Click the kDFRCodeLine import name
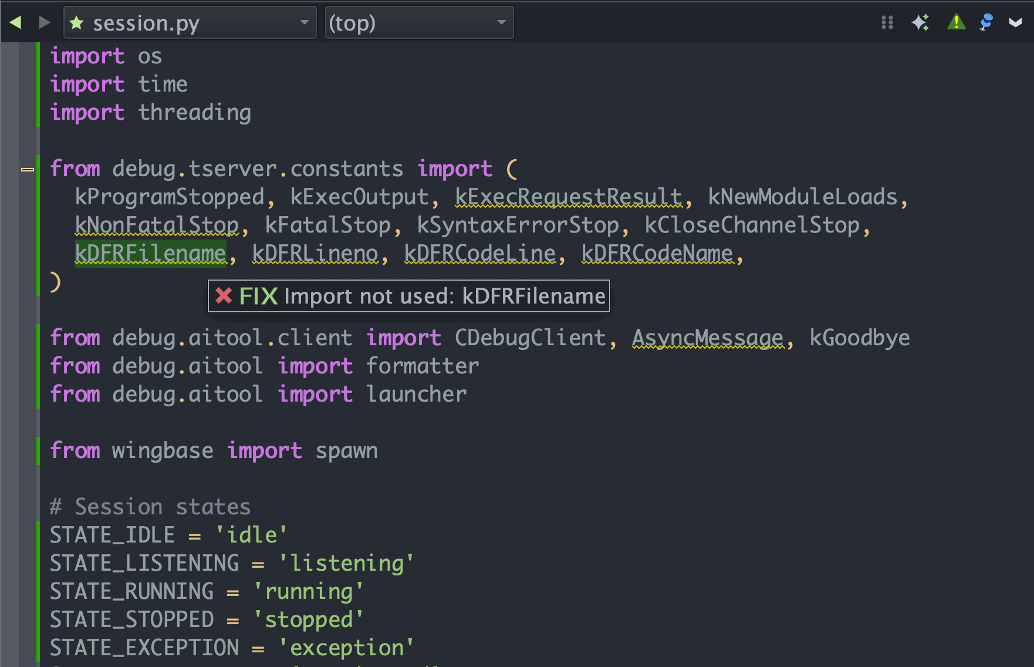The image size is (1034, 667). coord(480,253)
